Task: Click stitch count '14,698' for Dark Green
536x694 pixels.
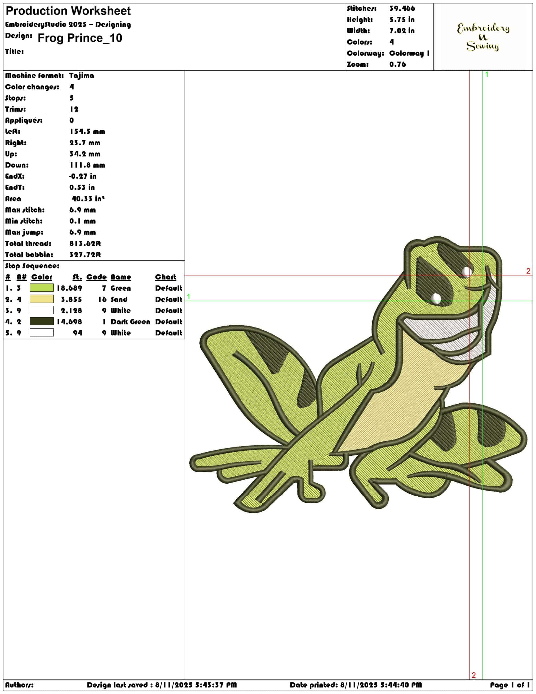Action: [x=69, y=322]
